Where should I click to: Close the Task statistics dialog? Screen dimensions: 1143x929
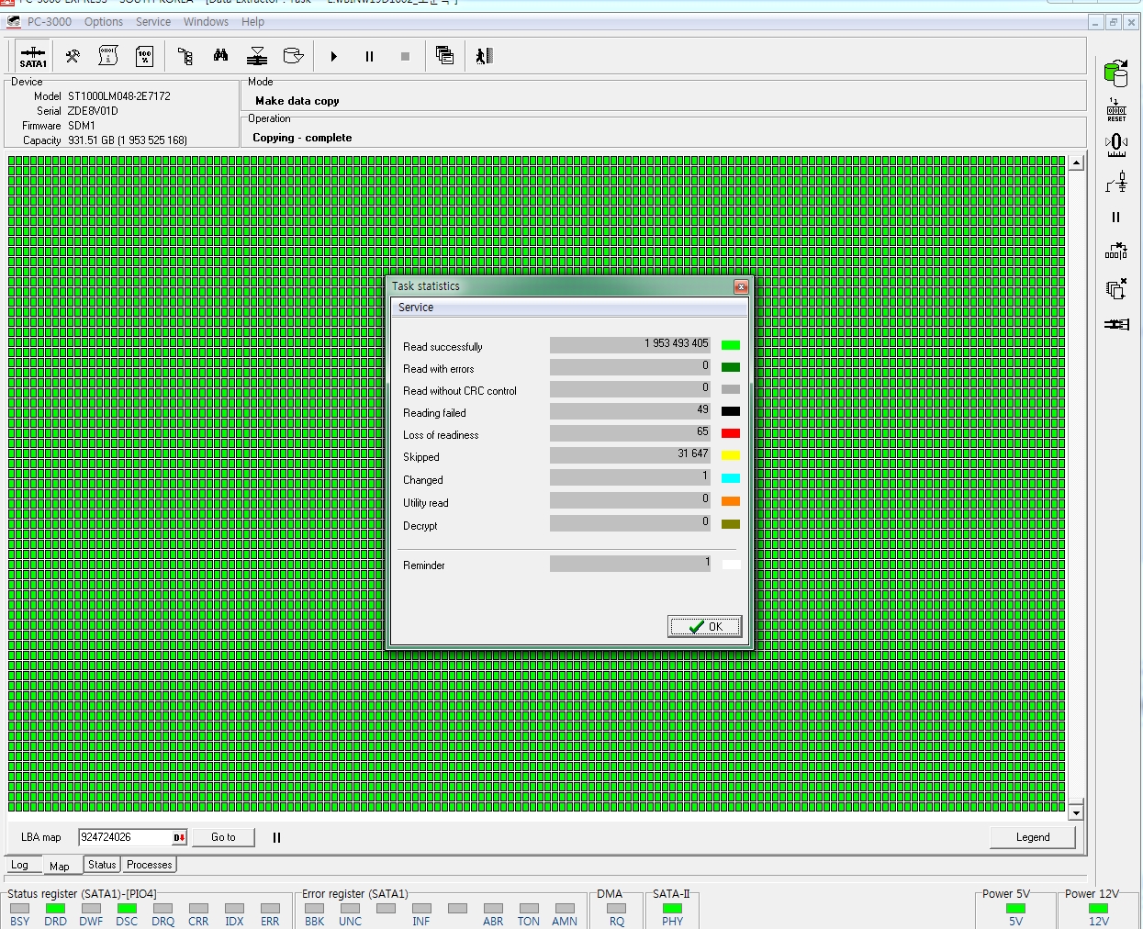pos(741,286)
